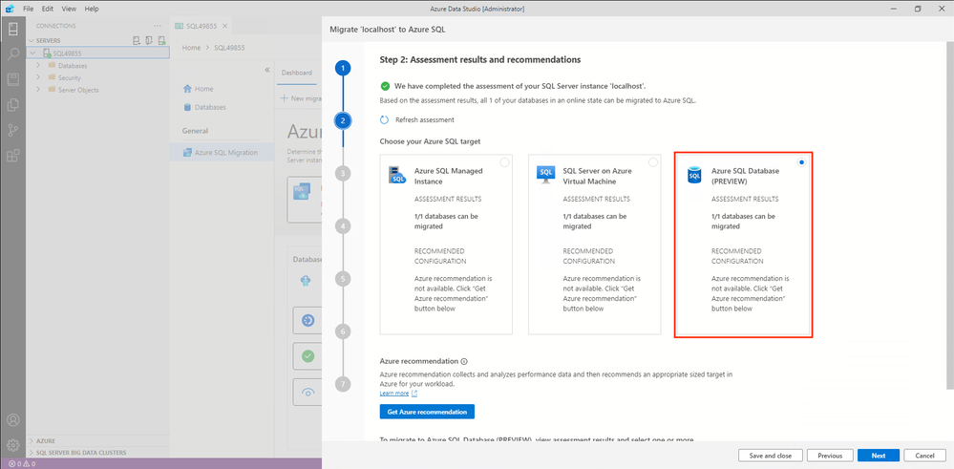Image resolution: width=954 pixels, height=469 pixels.
Task: Open the View menu
Action: tap(69, 10)
